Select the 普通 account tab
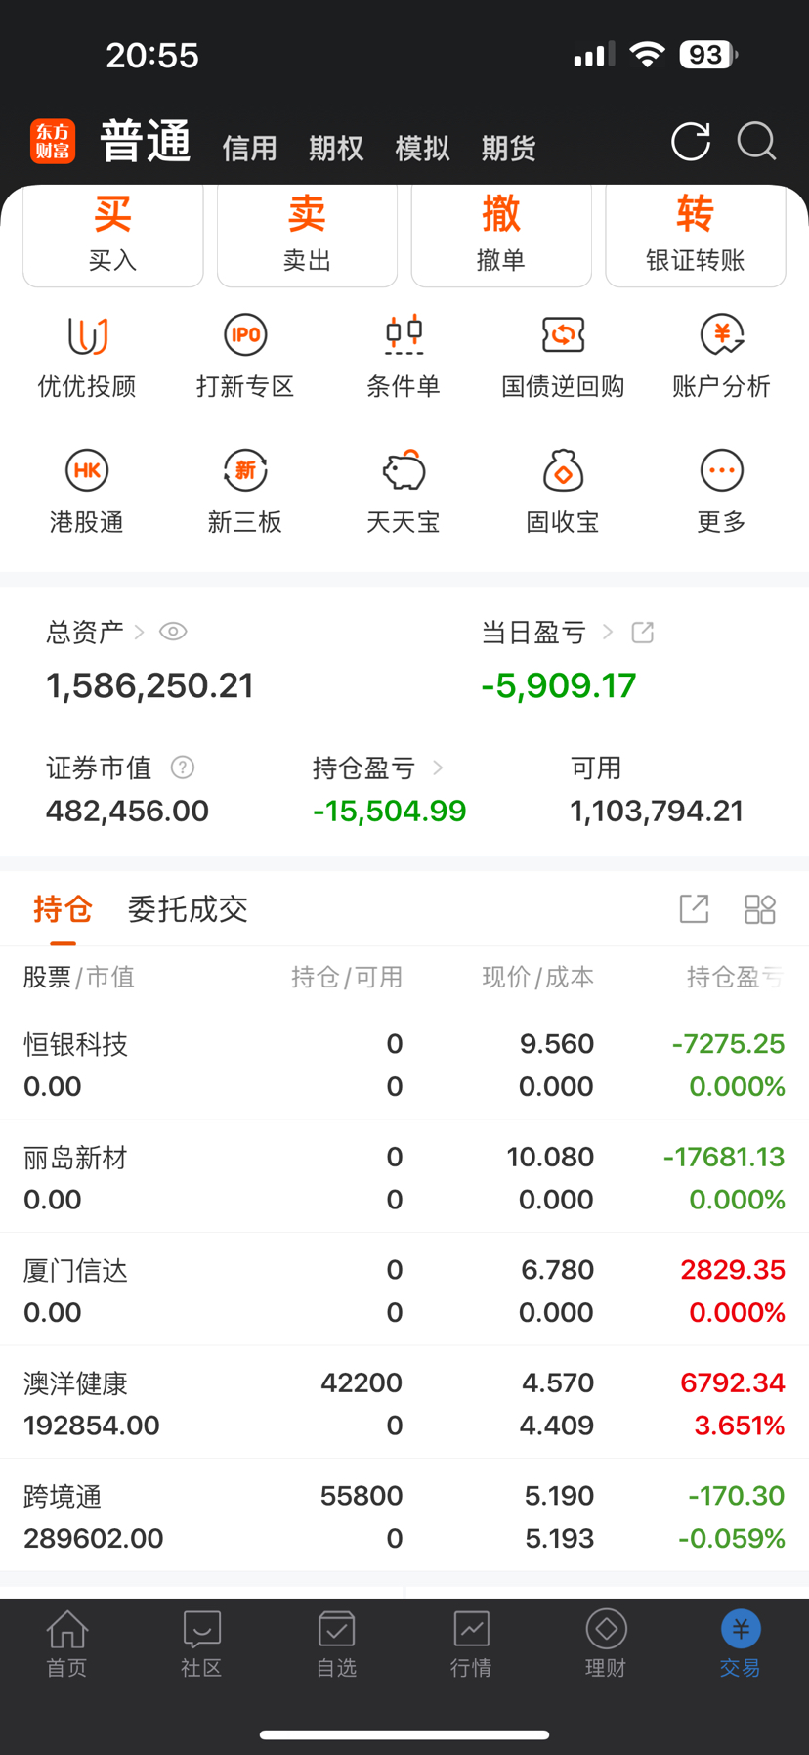 click(146, 142)
